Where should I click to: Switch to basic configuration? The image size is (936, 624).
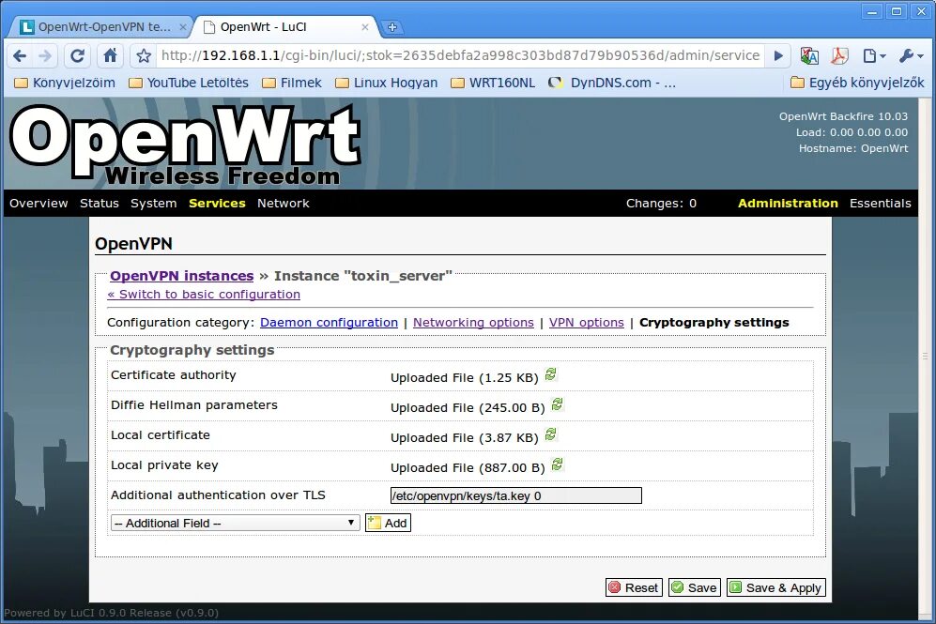tap(204, 294)
